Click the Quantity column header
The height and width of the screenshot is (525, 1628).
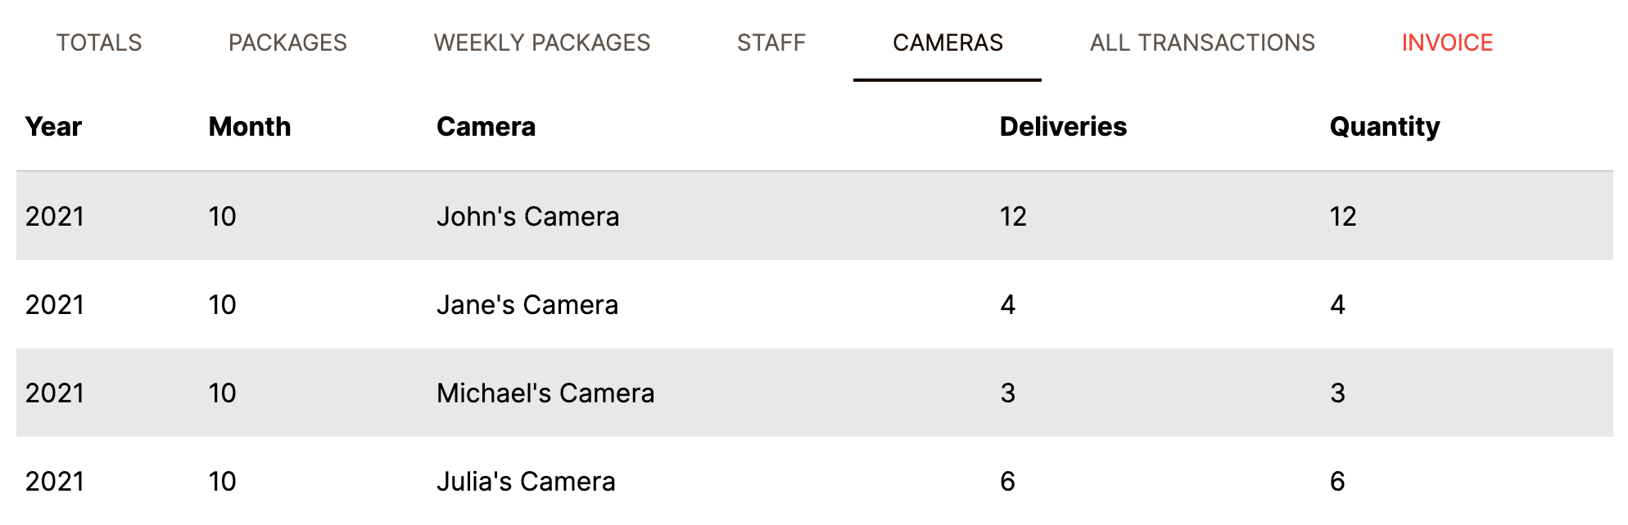1385,127
